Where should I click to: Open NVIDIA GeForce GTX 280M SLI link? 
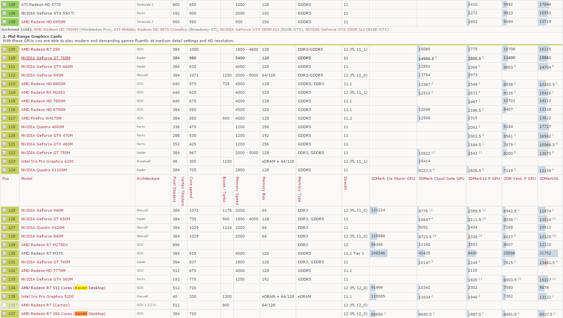click(x=335, y=29)
